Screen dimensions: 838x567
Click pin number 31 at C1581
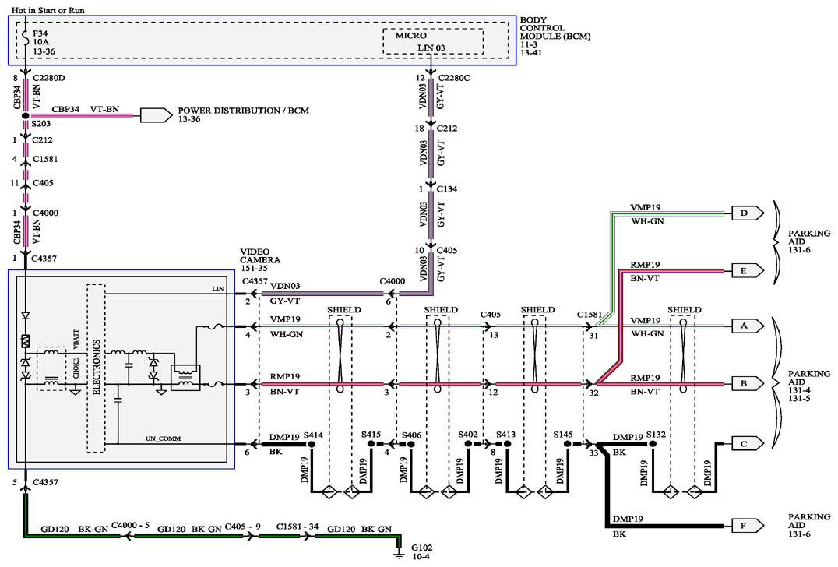click(593, 336)
